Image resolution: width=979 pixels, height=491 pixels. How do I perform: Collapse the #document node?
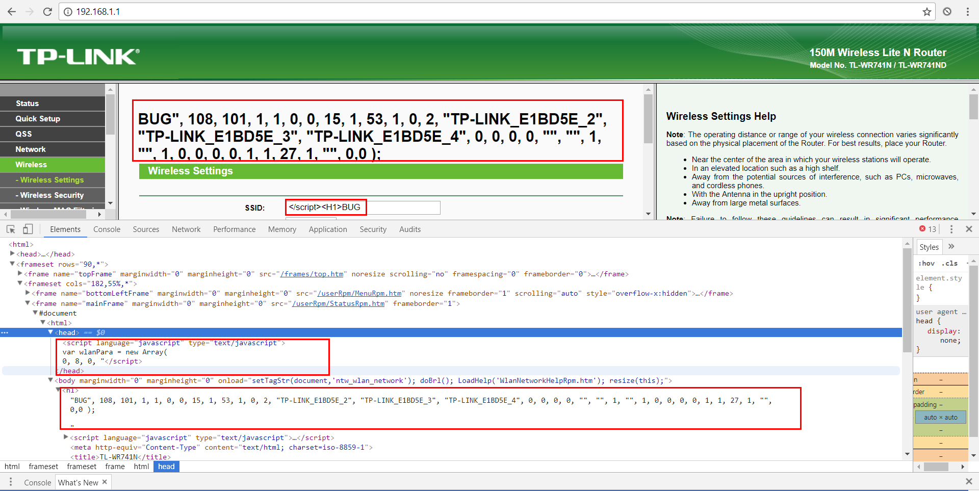tap(35, 313)
